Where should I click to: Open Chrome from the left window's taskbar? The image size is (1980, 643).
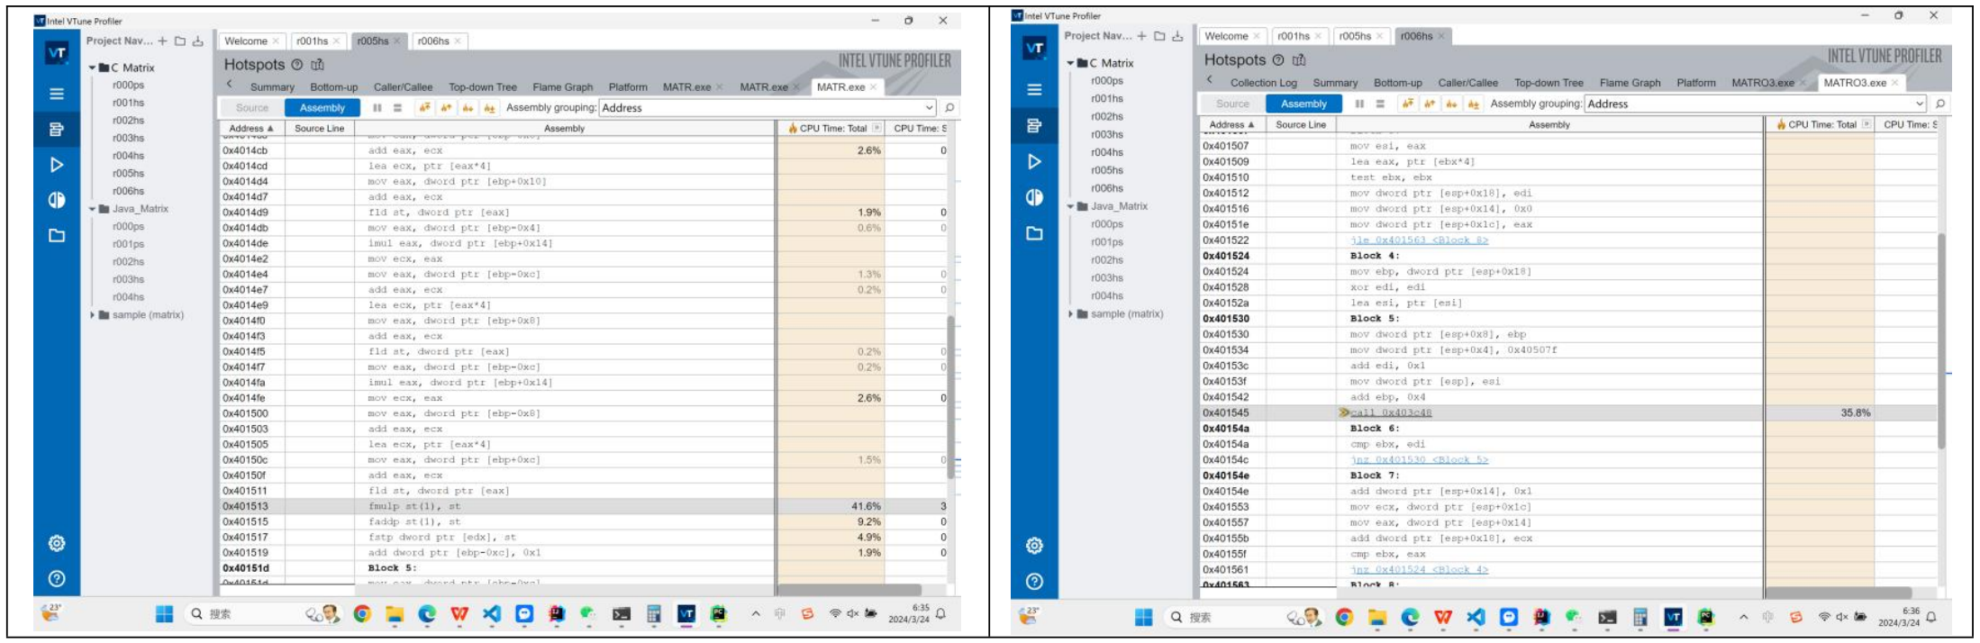362,614
